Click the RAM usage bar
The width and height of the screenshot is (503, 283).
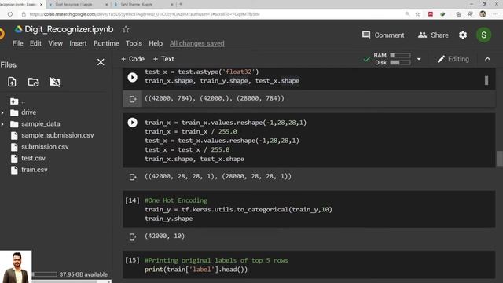tap(400, 56)
